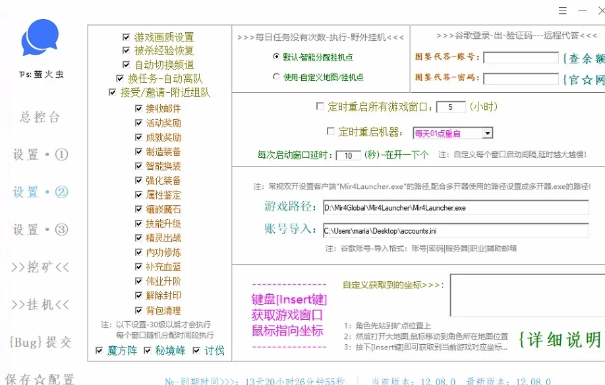Toggle 魔方阵 checkbox
This screenshot has height=385, width=605.
(99, 350)
